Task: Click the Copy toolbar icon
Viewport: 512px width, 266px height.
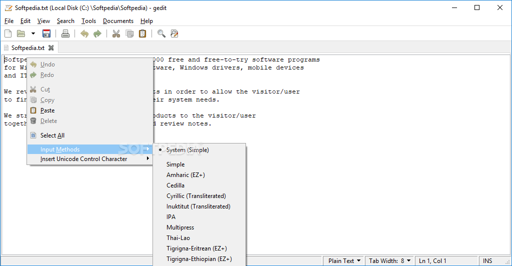Action: click(x=129, y=33)
